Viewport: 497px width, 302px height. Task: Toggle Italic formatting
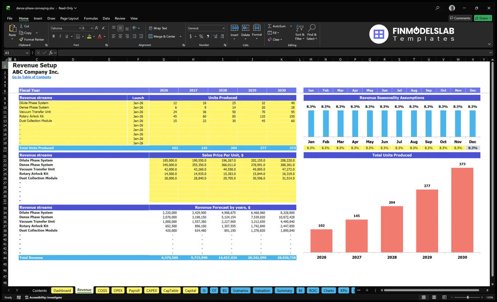point(60,36)
